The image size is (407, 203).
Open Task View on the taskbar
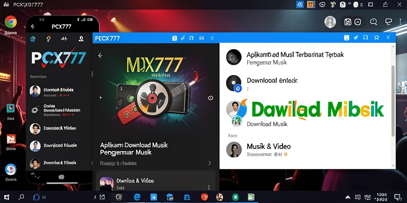point(102,197)
